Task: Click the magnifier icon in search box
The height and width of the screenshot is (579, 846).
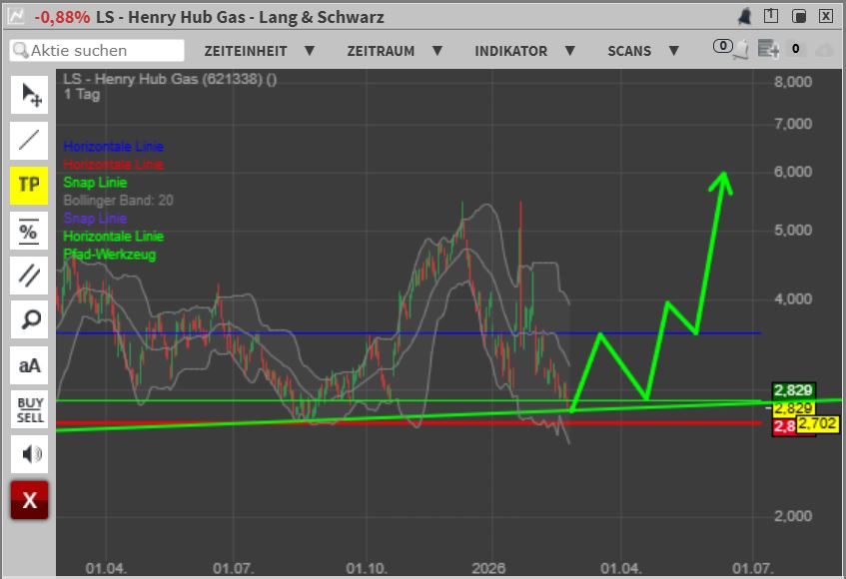Action: [21, 50]
